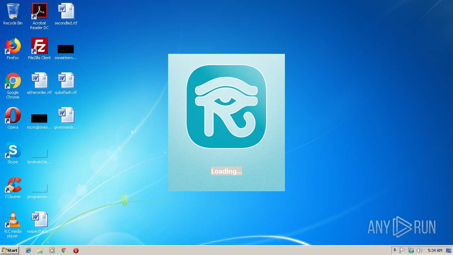Open the Firefox desktop shortcut
Image resolution: width=453 pixels, height=255 pixels.
13,49
